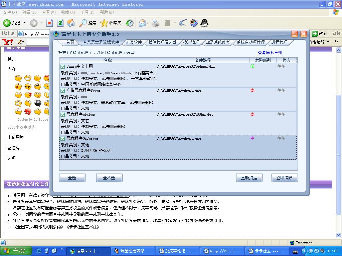Pick the red angry emoticon

coord(28,111)
